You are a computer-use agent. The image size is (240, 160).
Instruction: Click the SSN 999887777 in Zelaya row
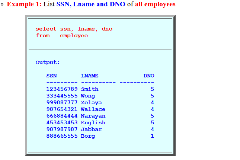click(62, 102)
